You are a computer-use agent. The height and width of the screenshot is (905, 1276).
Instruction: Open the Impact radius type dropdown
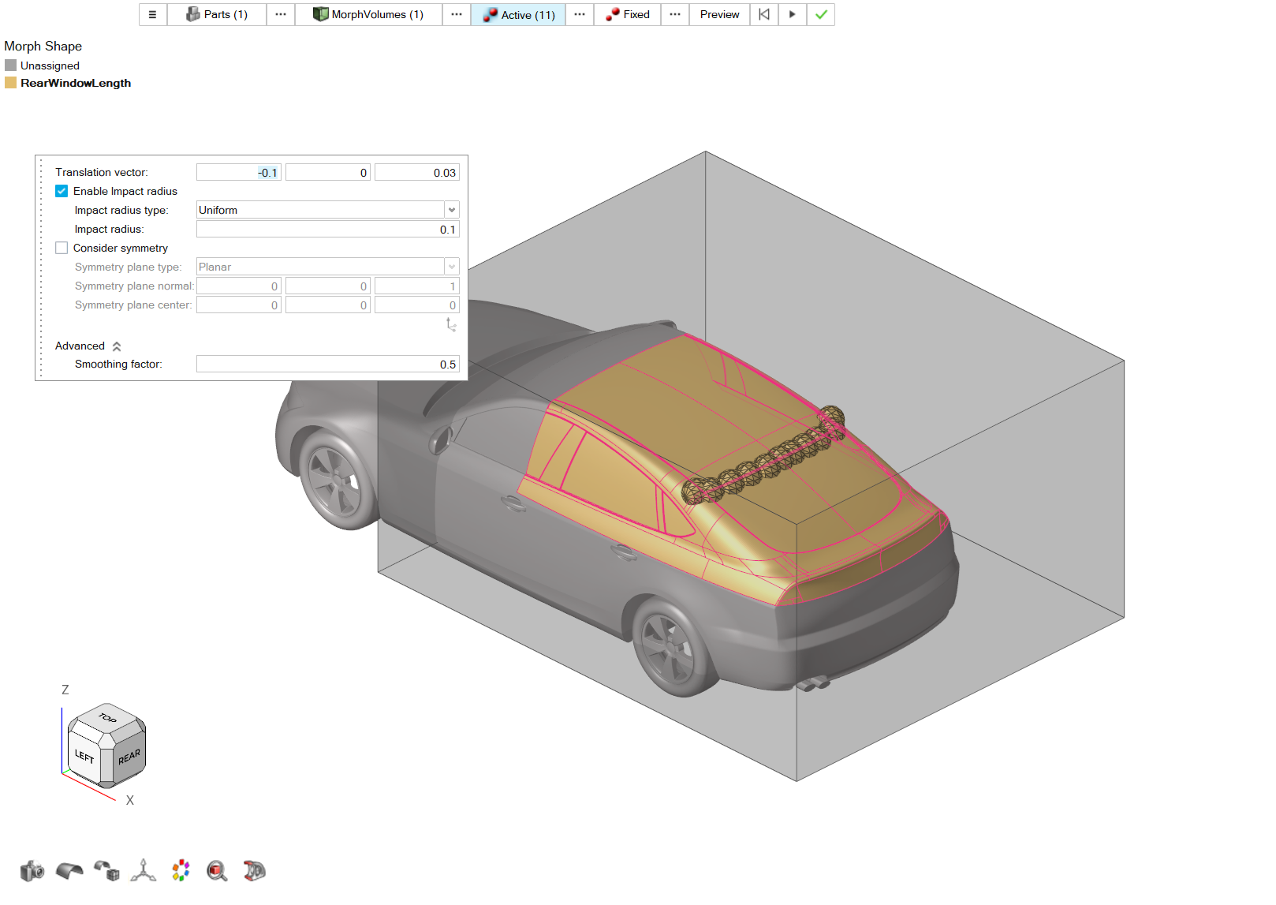tap(451, 210)
